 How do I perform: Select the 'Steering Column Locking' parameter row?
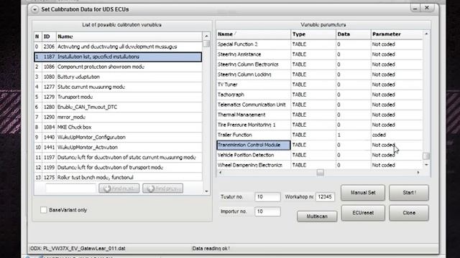pyautogui.click(x=319, y=75)
